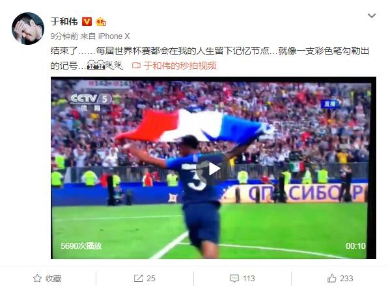
Task: Expand the post options chevron menu
Action: coord(372,16)
